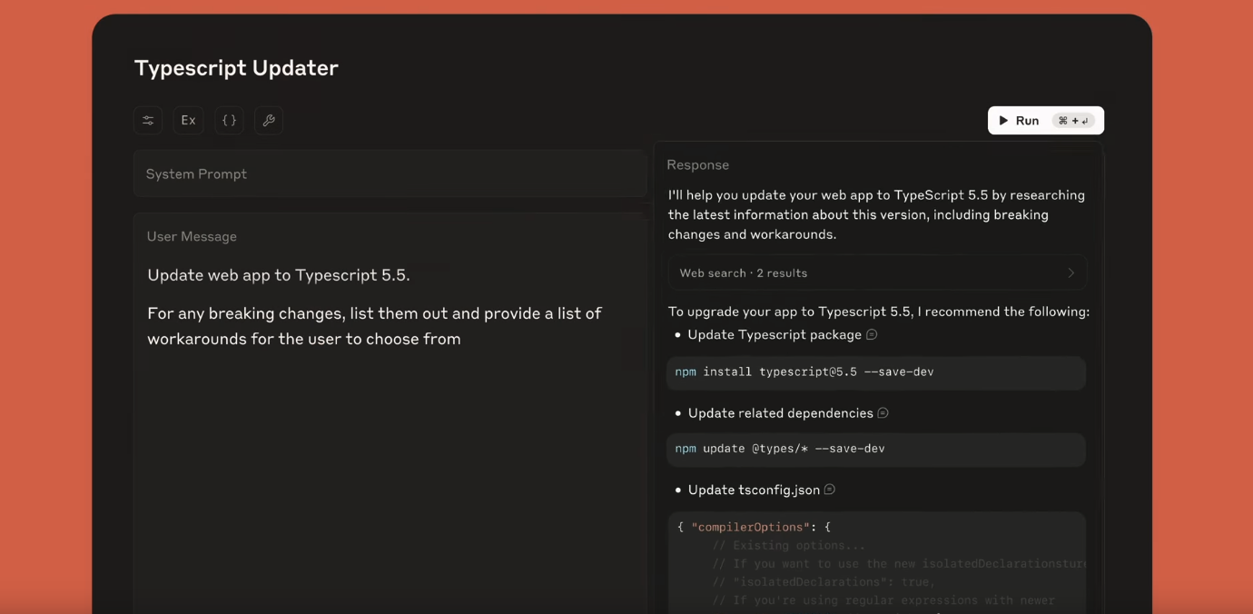Viewport: 1253px width, 614px height.
Task: Open the curly-braces variables icon
Action: pos(229,120)
